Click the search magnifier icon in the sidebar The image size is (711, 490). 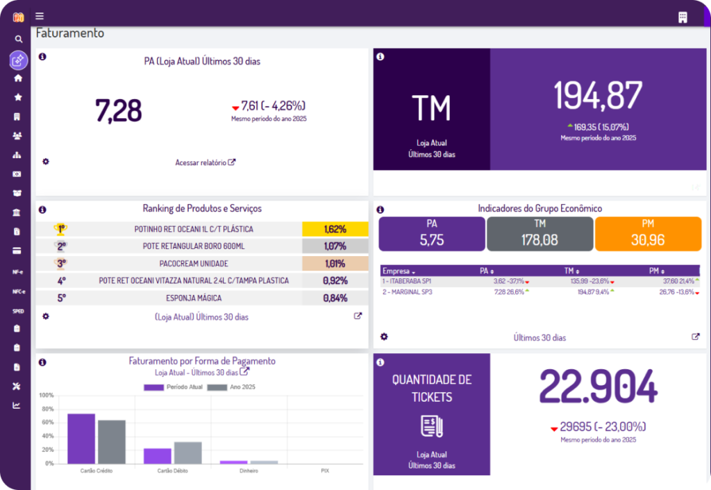point(18,40)
